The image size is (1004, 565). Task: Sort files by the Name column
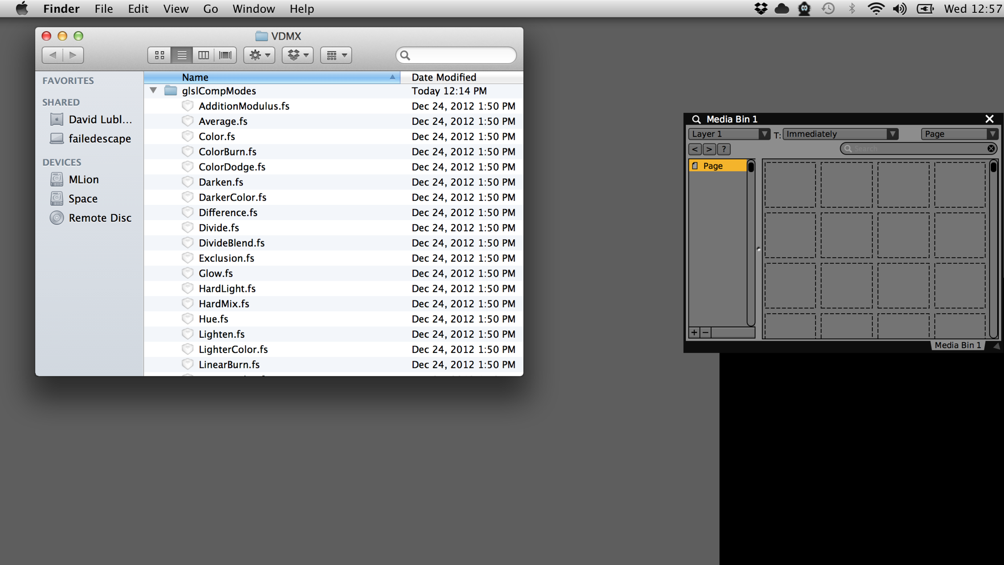click(272, 77)
